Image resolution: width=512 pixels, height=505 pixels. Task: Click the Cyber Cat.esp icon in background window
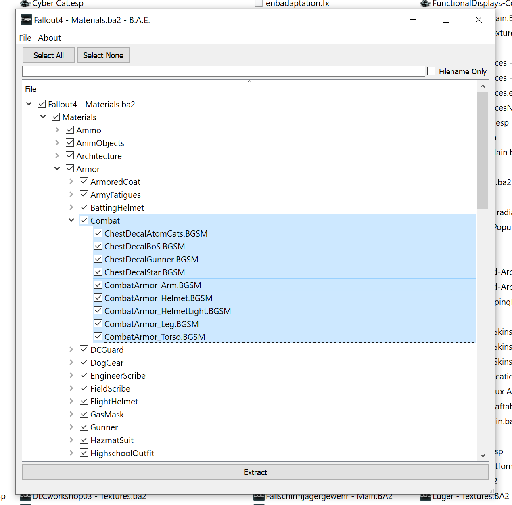click(x=25, y=4)
